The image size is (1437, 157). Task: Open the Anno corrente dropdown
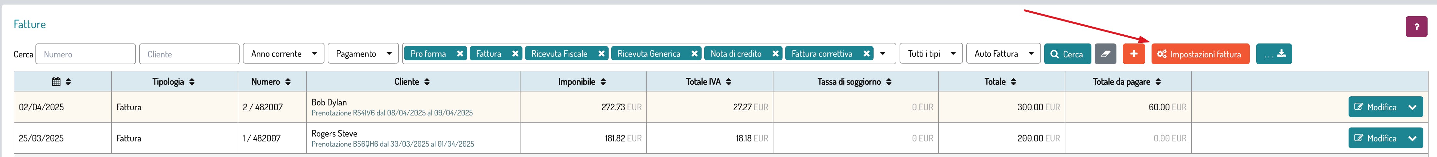pyautogui.click(x=283, y=54)
